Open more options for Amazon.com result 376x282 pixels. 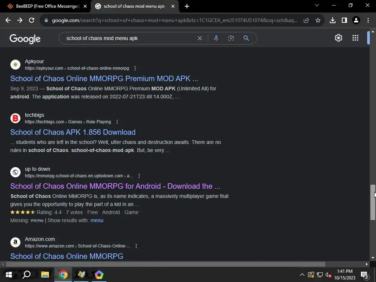(x=136, y=246)
